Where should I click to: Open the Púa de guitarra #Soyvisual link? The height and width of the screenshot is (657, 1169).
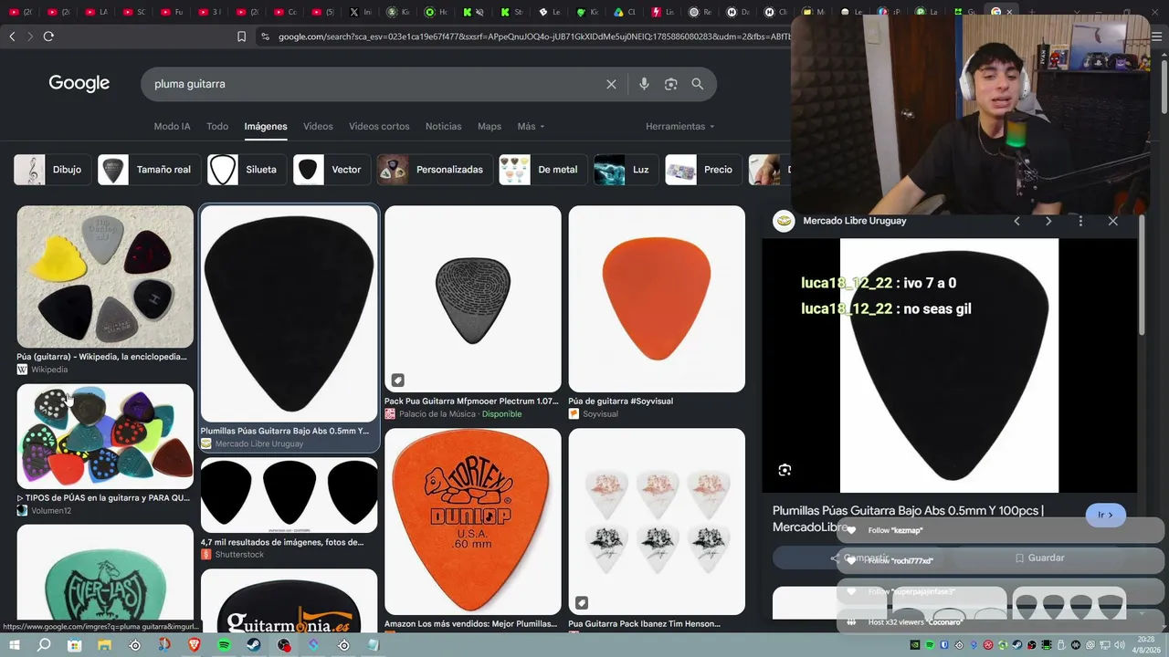(620, 401)
